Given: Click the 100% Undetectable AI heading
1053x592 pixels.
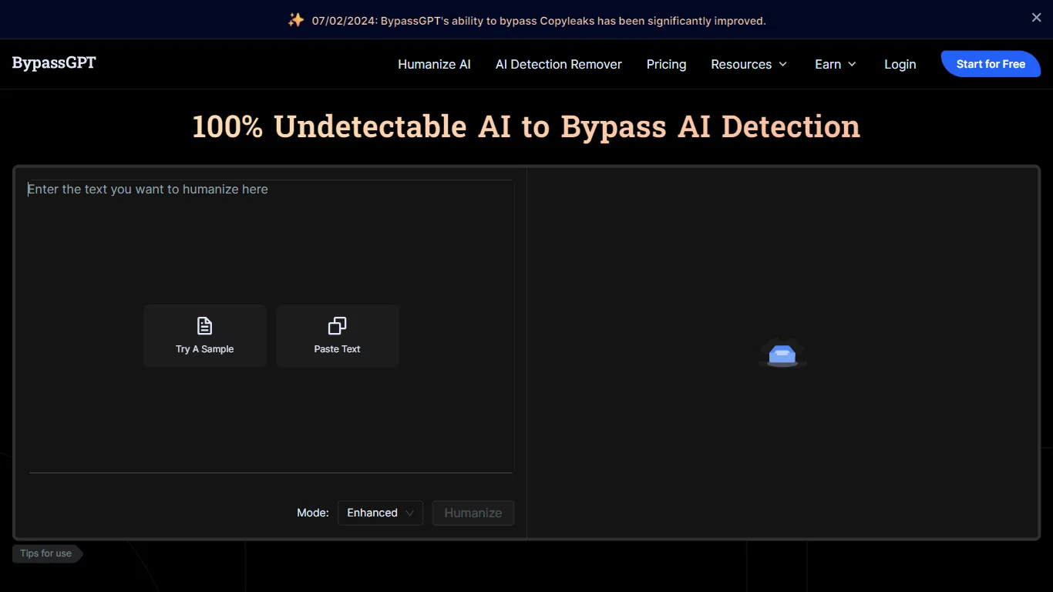Looking at the screenshot, I should 526,126.
